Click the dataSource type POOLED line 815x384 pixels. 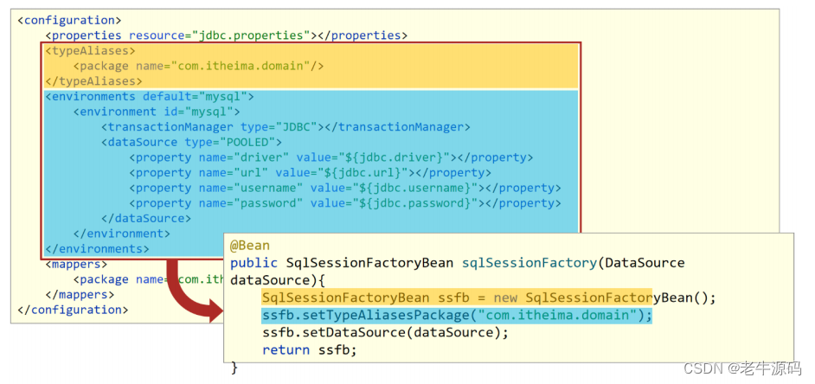[191, 142]
